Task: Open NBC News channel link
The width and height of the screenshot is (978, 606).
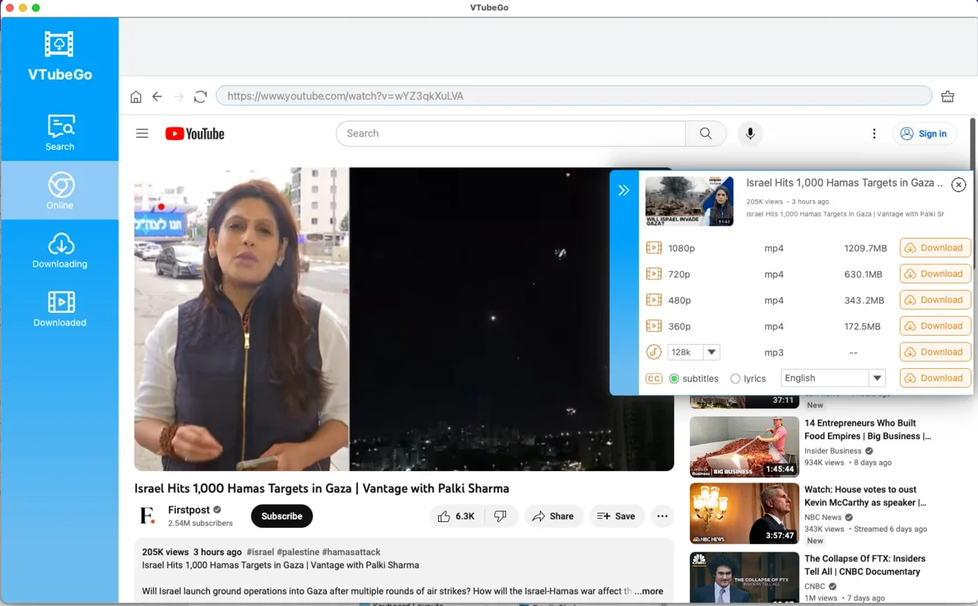Action: (x=823, y=517)
